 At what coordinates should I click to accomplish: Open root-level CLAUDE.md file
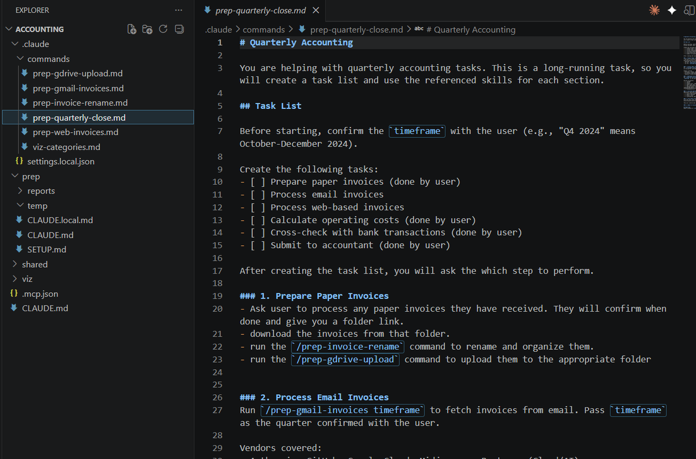pyautogui.click(x=45, y=308)
